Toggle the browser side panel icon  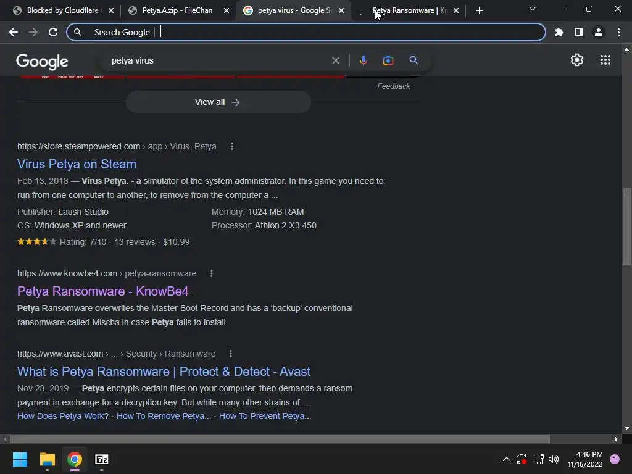[x=578, y=32]
